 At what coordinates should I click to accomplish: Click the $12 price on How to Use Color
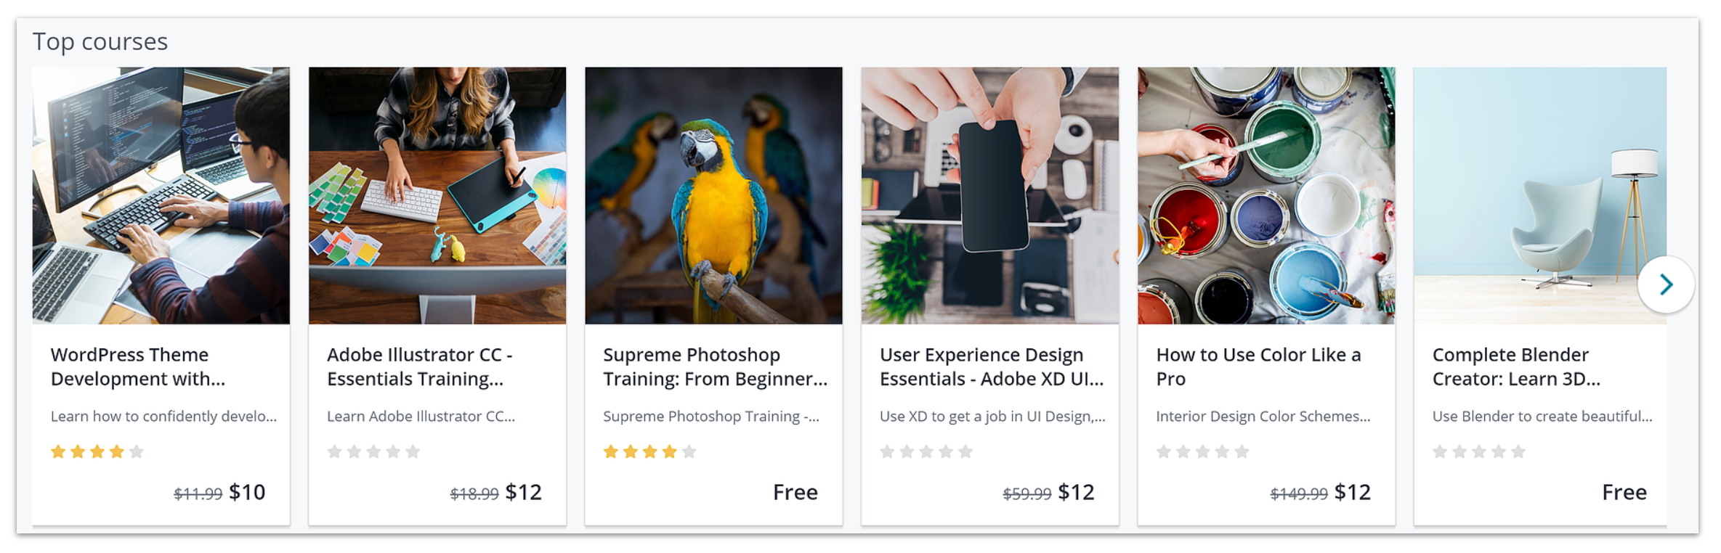click(1353, 493)
